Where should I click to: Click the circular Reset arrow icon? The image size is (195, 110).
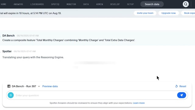(176, 86)
